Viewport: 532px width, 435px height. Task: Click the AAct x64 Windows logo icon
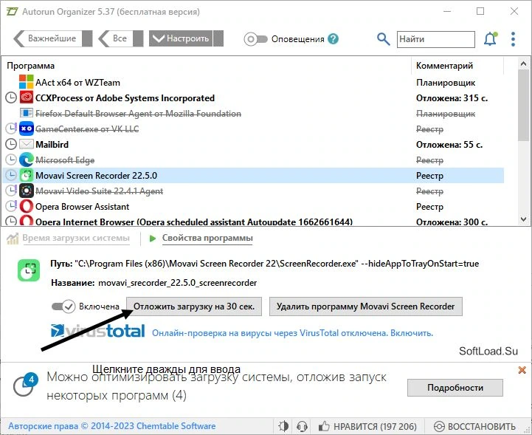pos(26,82)
